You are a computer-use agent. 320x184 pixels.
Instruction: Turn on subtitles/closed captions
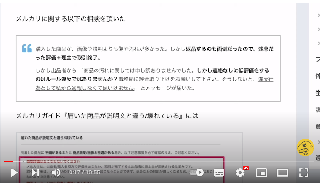(219, 173)
